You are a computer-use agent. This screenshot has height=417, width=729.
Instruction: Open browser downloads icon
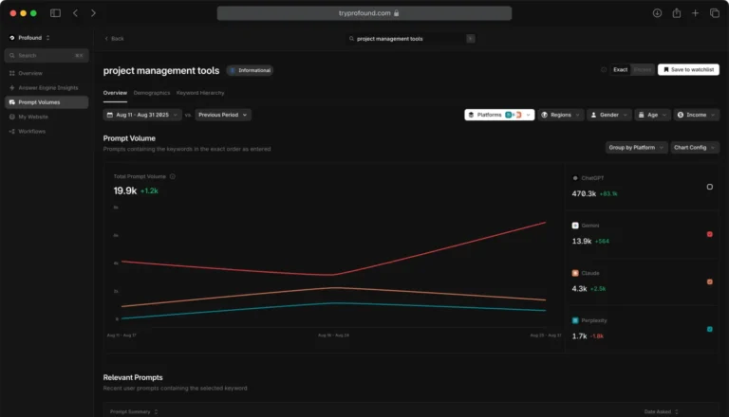point(657,13)
